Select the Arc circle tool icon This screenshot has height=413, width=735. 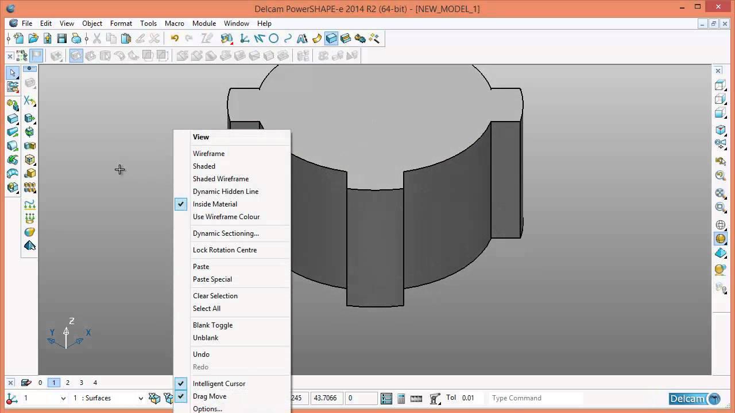274,38
